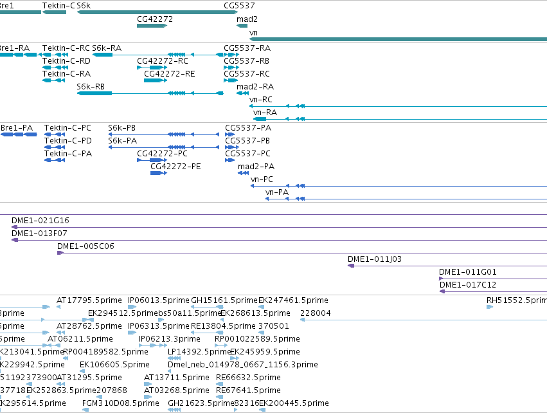Click the DME1-021G16 clone feature
Screen dimensions: 547x413
(279, 227)
